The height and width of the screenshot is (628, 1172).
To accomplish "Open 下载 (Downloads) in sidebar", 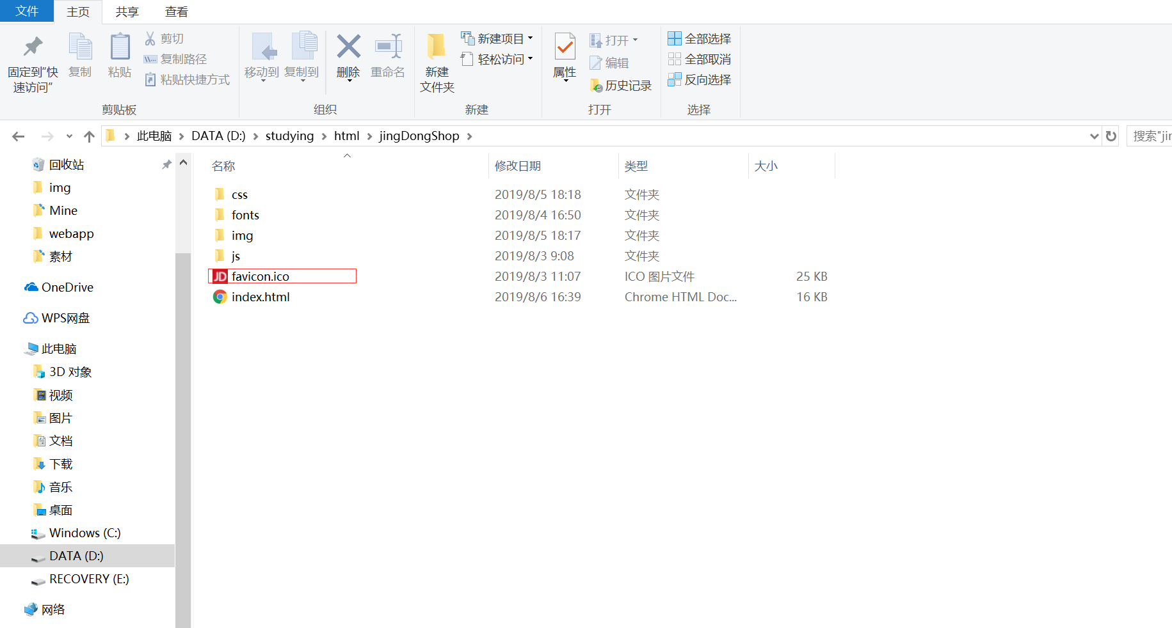I will tap(52, 464).
